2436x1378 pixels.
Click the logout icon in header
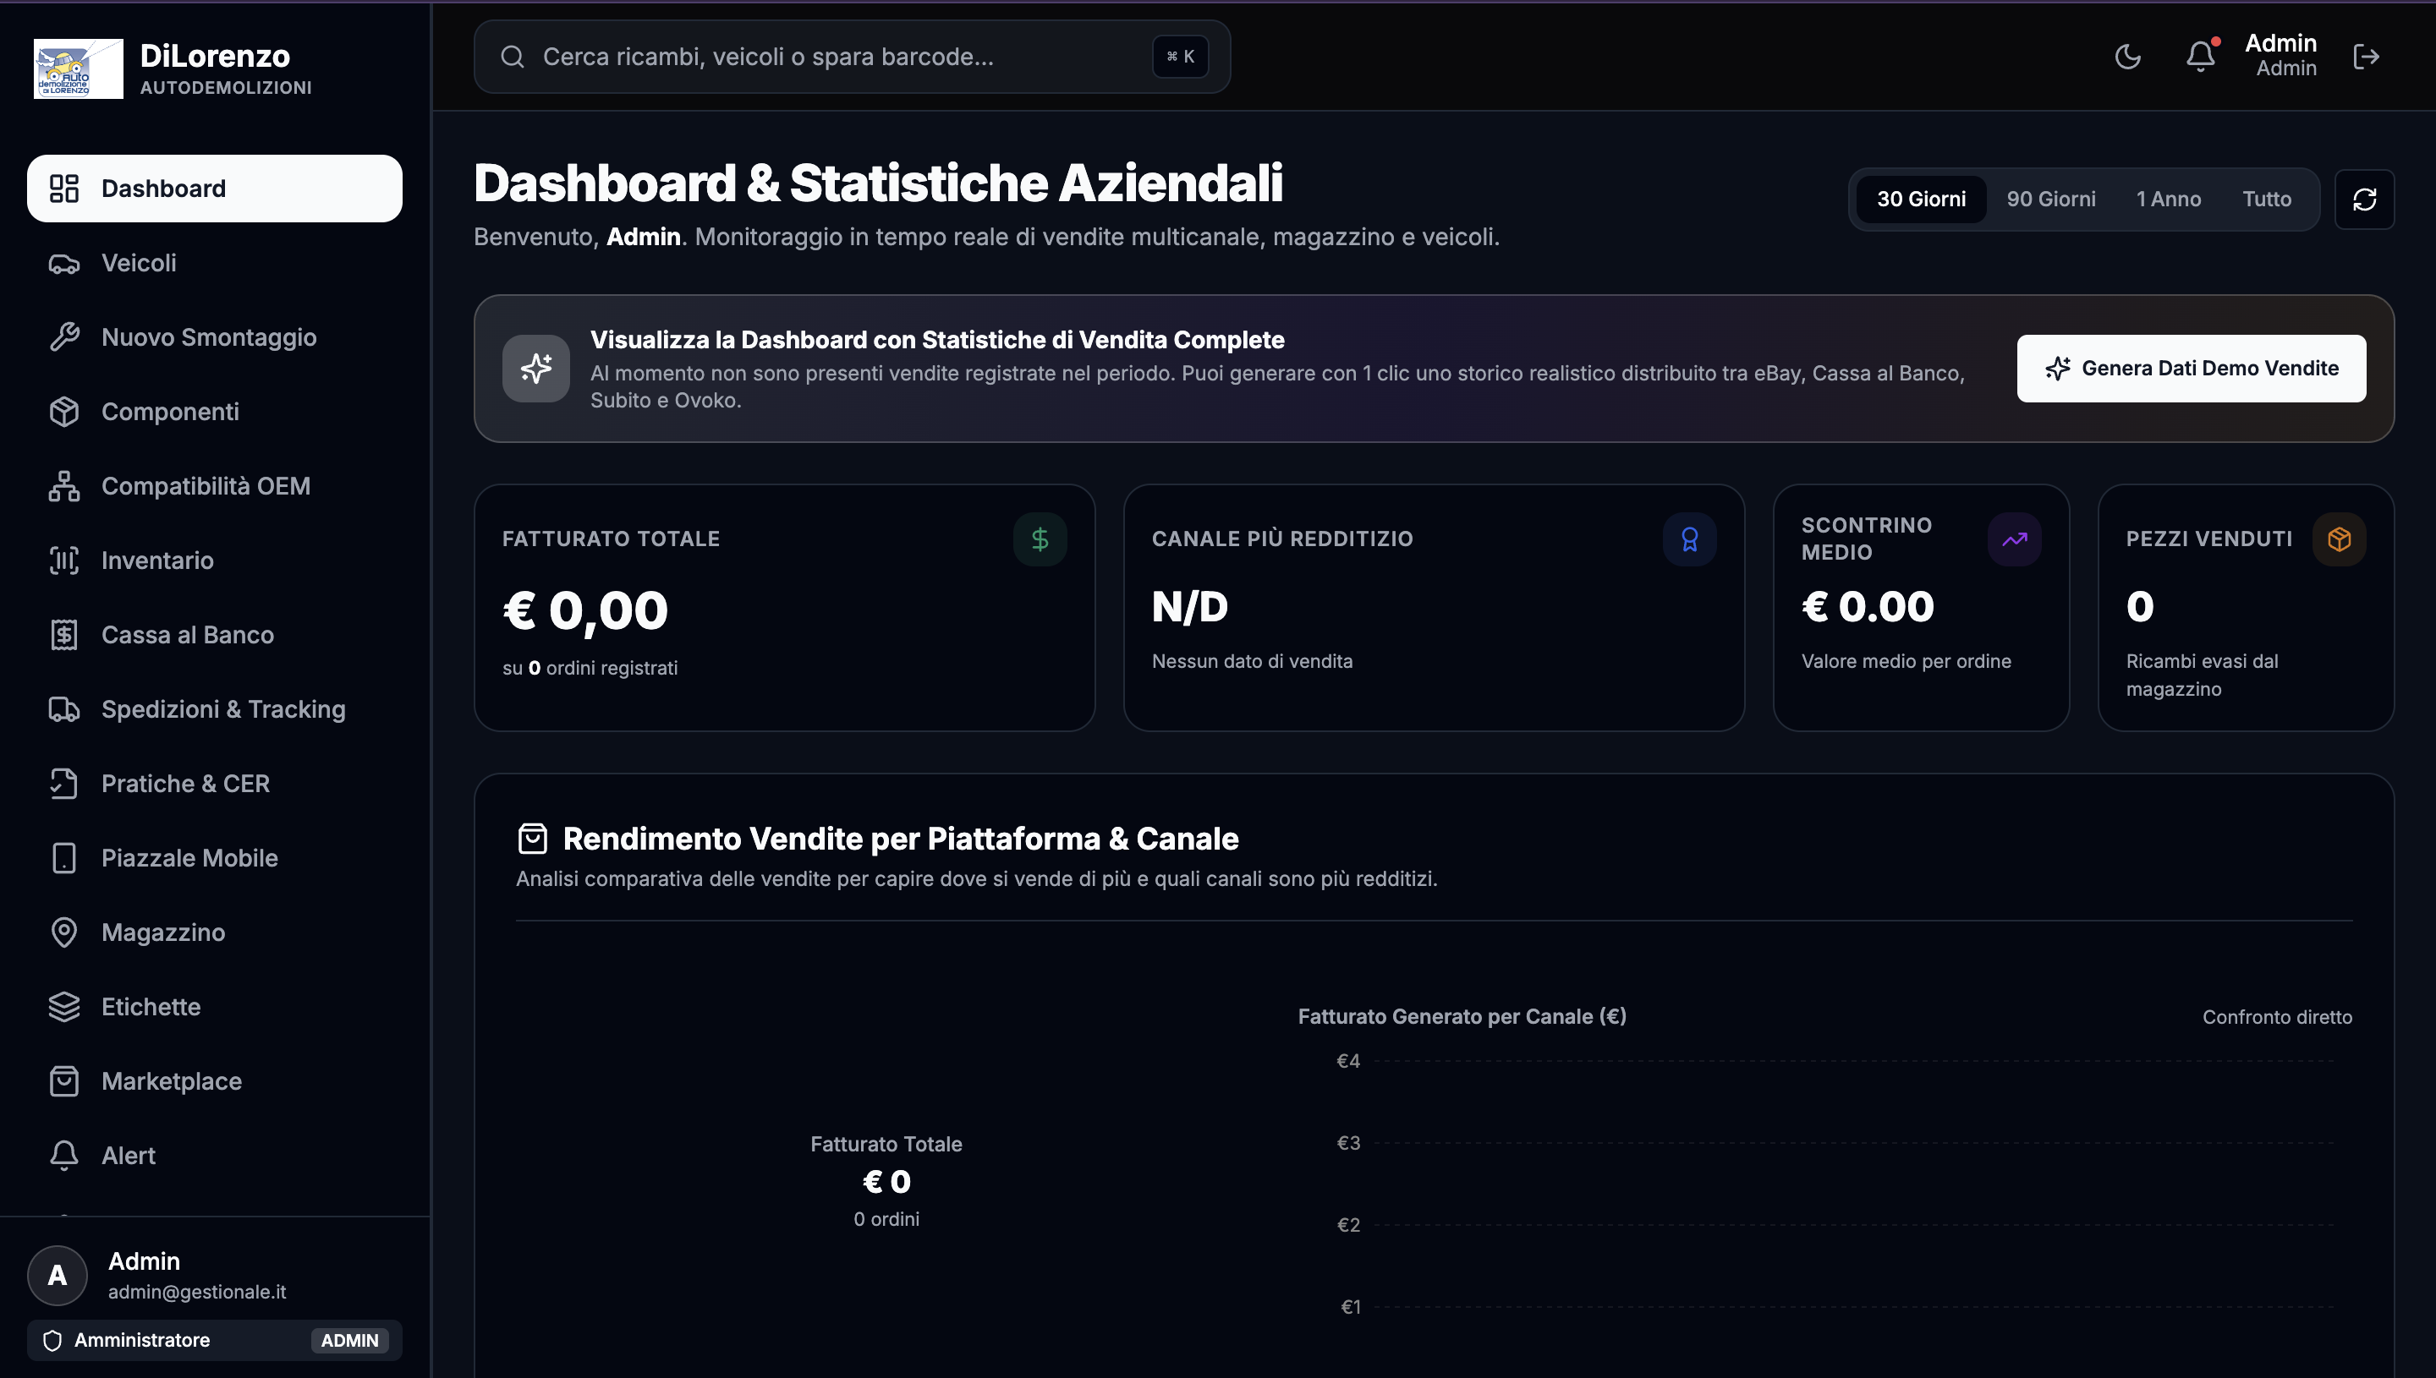2366,57
